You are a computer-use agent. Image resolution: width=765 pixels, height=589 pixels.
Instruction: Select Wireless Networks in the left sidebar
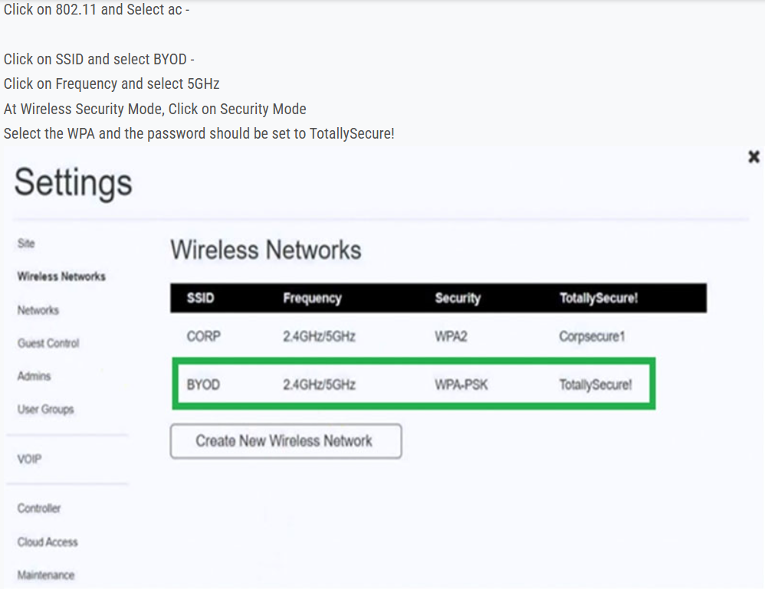click(x=61, y=277)
